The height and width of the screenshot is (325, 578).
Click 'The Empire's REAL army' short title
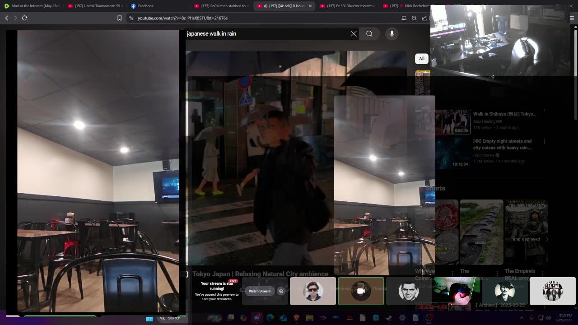point(520,274)
